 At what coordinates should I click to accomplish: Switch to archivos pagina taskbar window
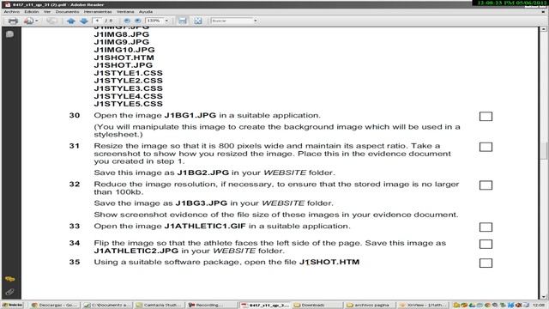370,306
